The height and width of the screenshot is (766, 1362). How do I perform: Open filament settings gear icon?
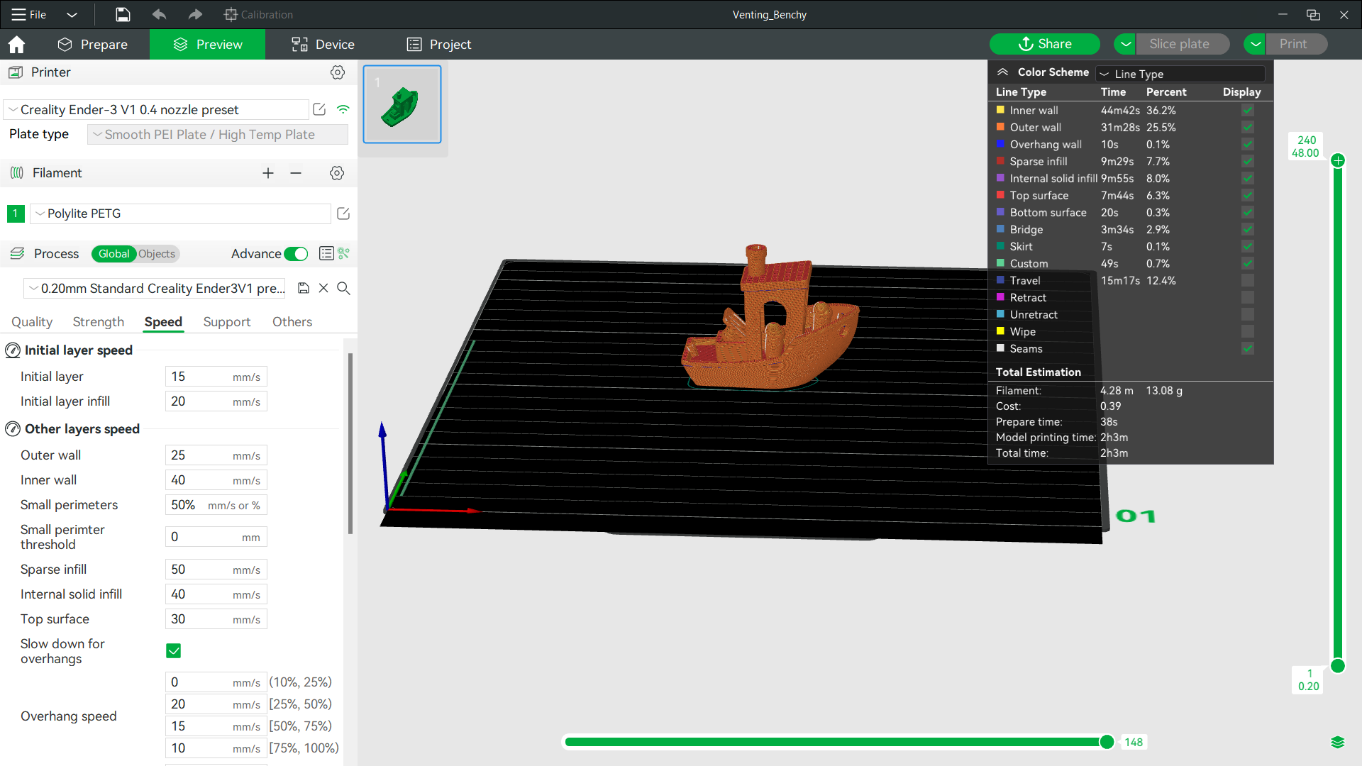pyautogui.click(x=337, y=173)
